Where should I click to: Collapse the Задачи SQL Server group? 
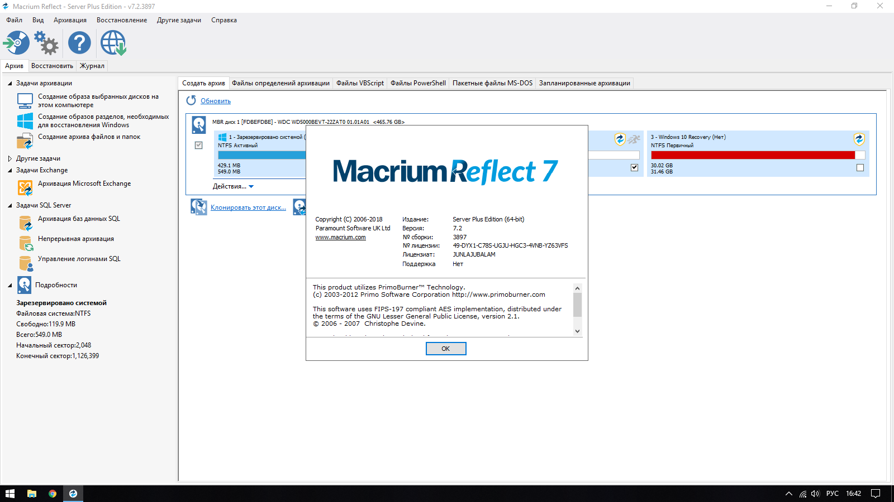(x=10, y=206)
